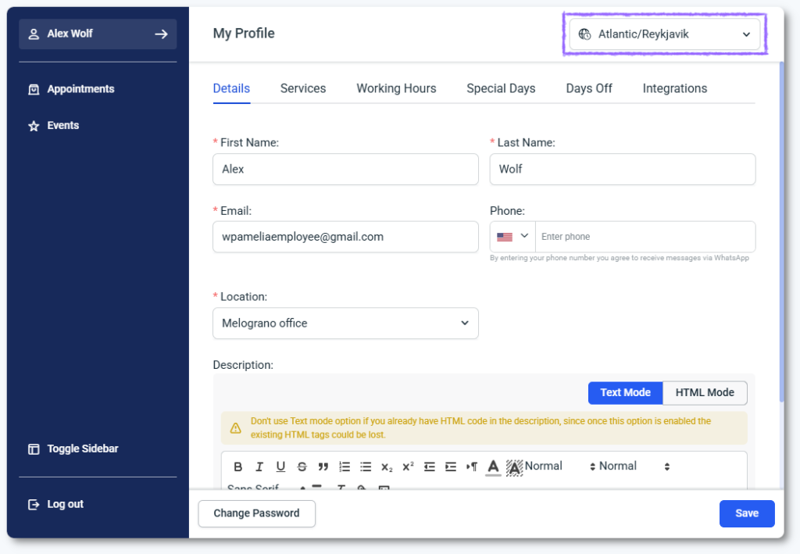Viewport: 800px width, 554px height.
Task: Click the Bold formatting icon
Action: point(238,466)
